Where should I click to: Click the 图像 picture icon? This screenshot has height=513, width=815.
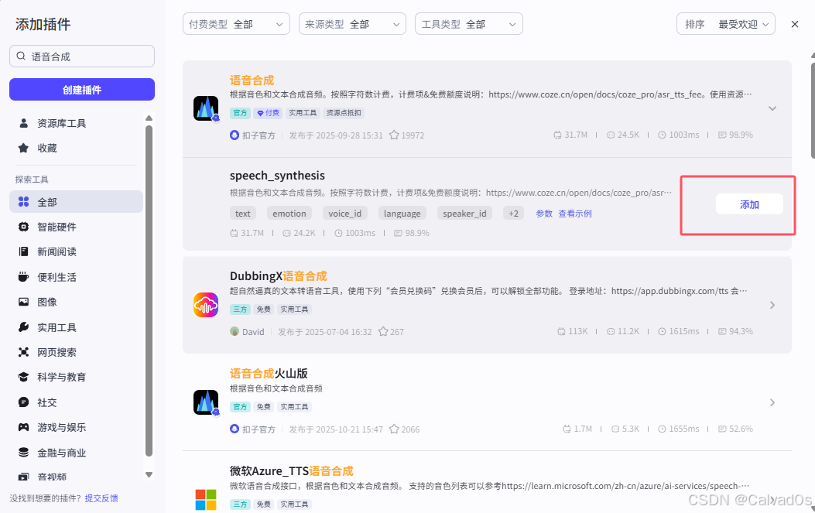click(23, 302)
